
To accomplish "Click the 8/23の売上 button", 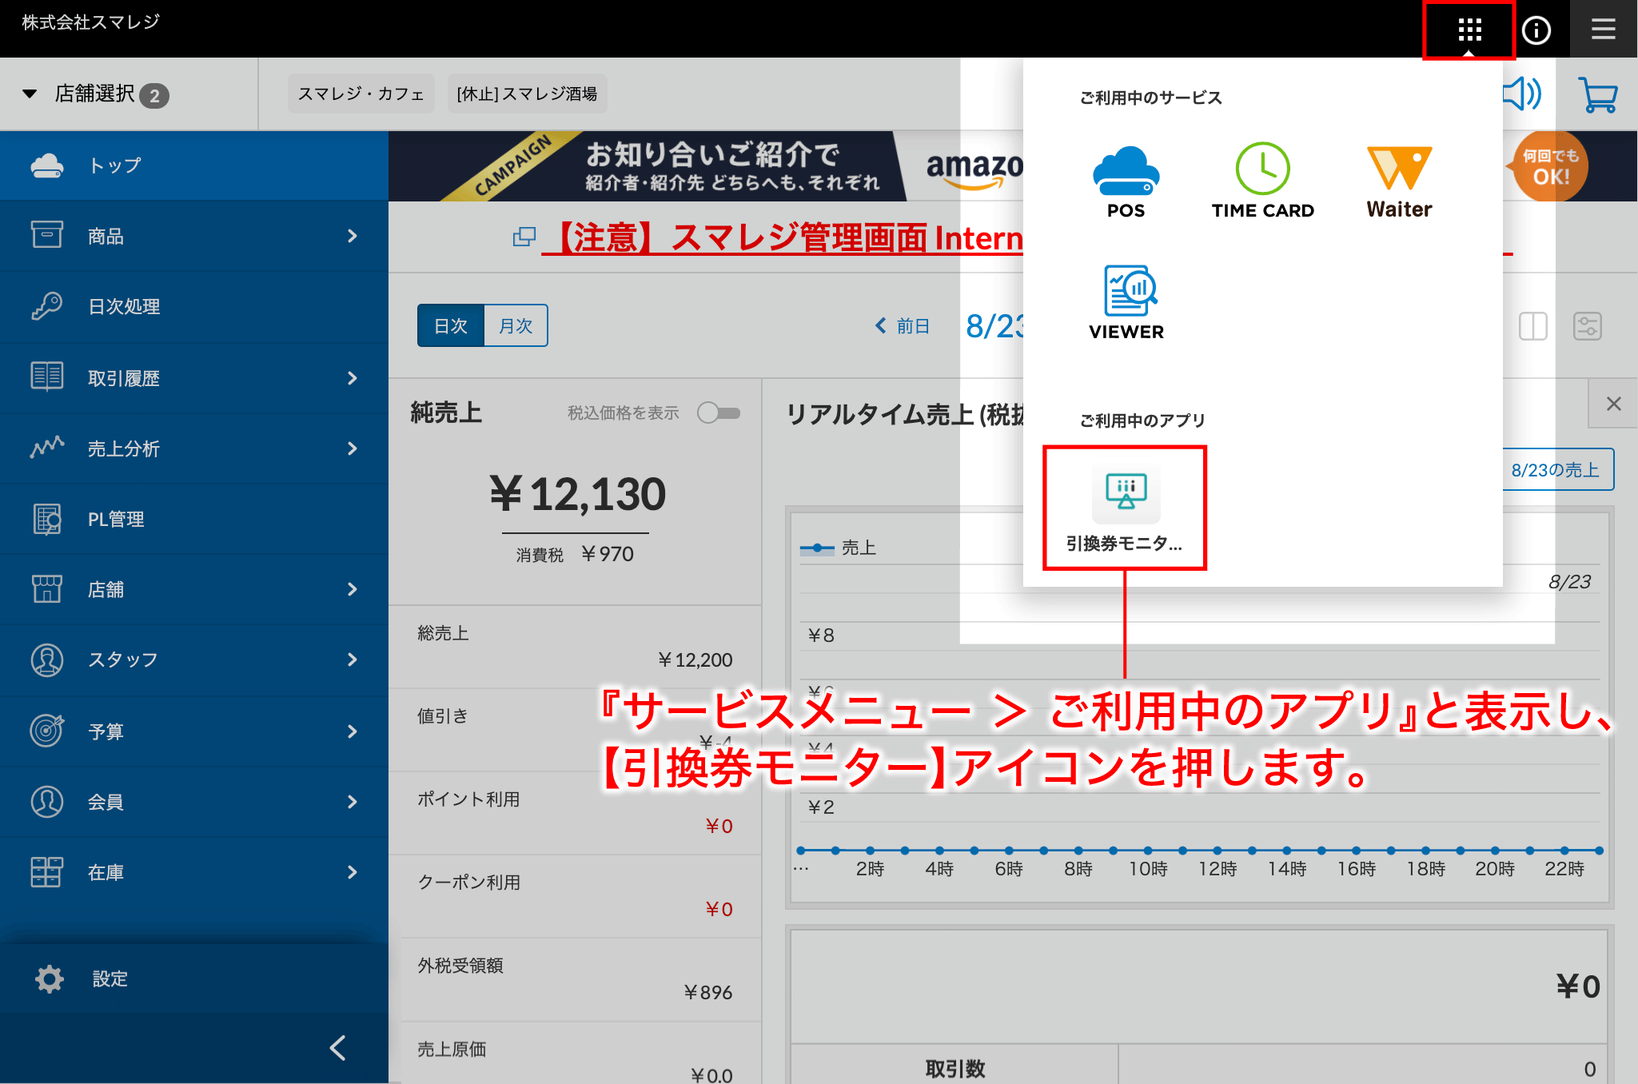I will click(x=1555, y=470).
